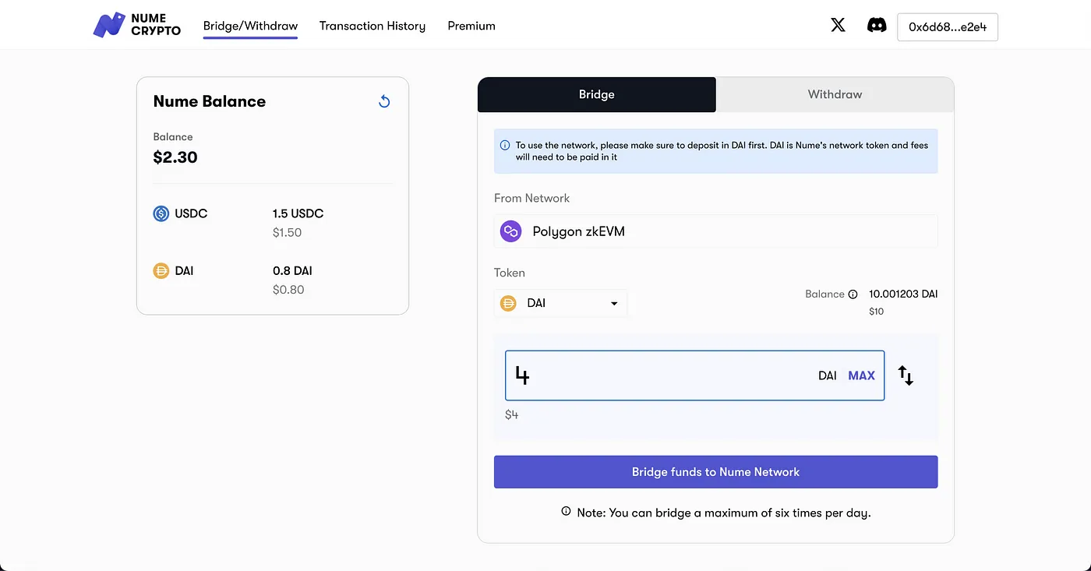Click the From Network label
1091x571 pixels.
coord(531,198)
